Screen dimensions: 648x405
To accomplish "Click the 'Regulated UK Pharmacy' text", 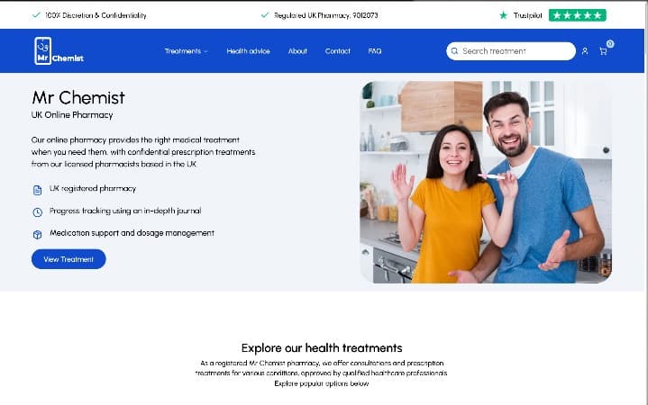I will pyautogui.click(x=325, y=15).
